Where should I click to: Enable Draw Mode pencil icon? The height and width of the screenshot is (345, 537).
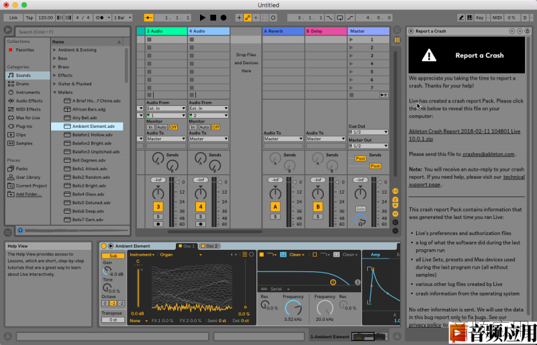(x=461, y=18)
